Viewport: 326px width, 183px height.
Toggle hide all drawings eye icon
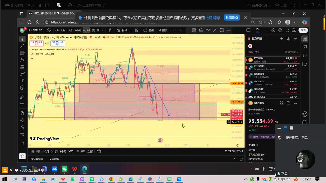pyautogui.click(x=22, y=133)
